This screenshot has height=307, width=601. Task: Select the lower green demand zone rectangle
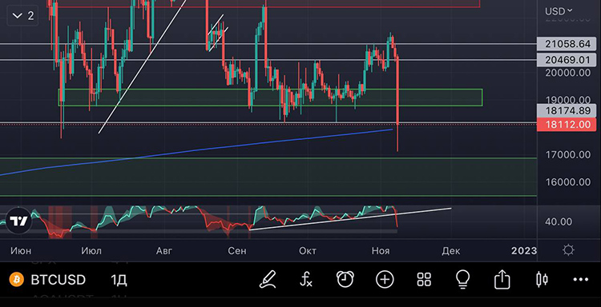pos(268,177)
